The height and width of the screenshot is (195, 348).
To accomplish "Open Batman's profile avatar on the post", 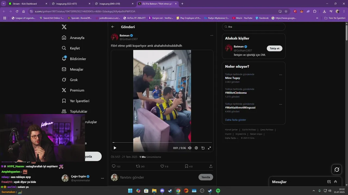I will 114,37.
